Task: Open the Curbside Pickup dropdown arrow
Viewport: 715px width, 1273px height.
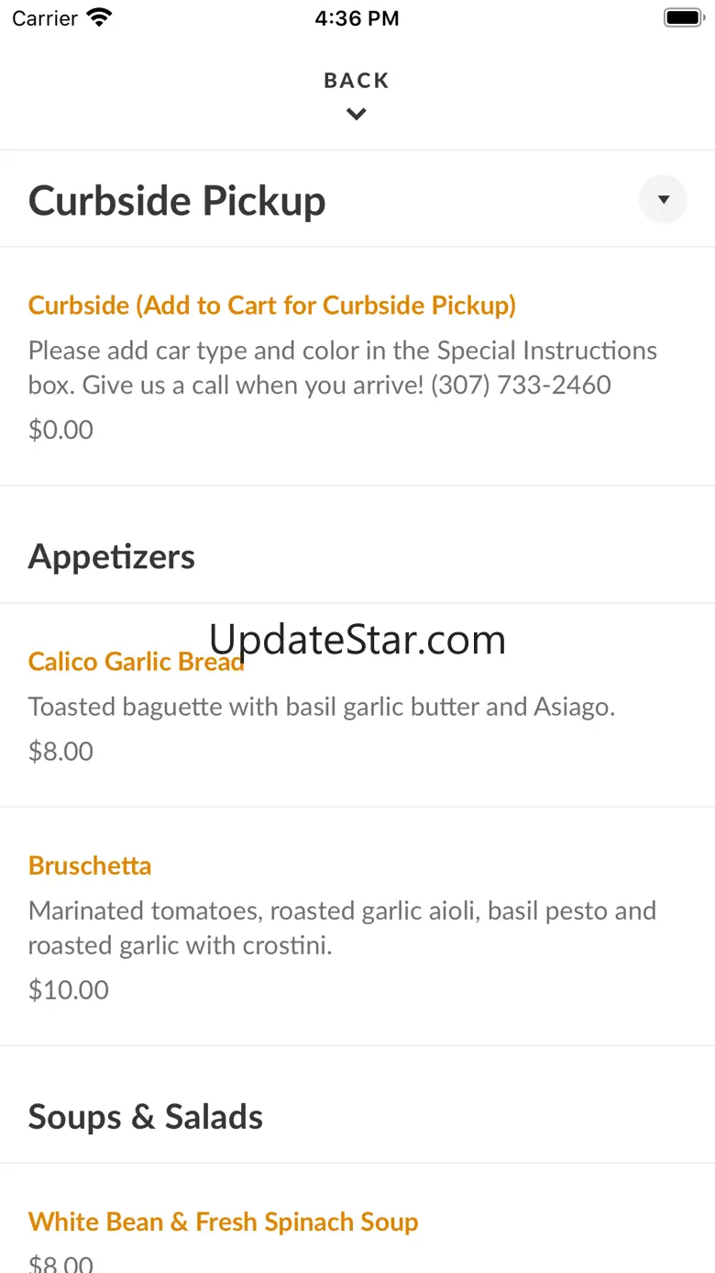Action: (663, 199)
